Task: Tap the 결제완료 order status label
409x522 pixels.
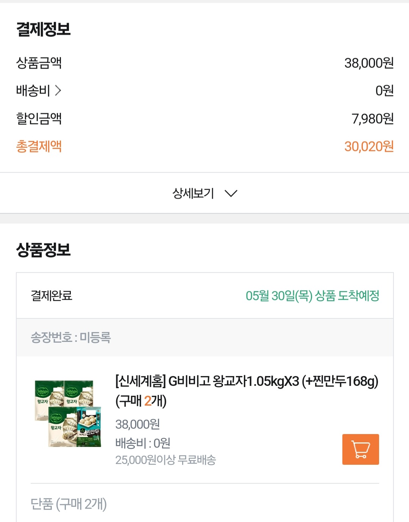Action: 52,296
